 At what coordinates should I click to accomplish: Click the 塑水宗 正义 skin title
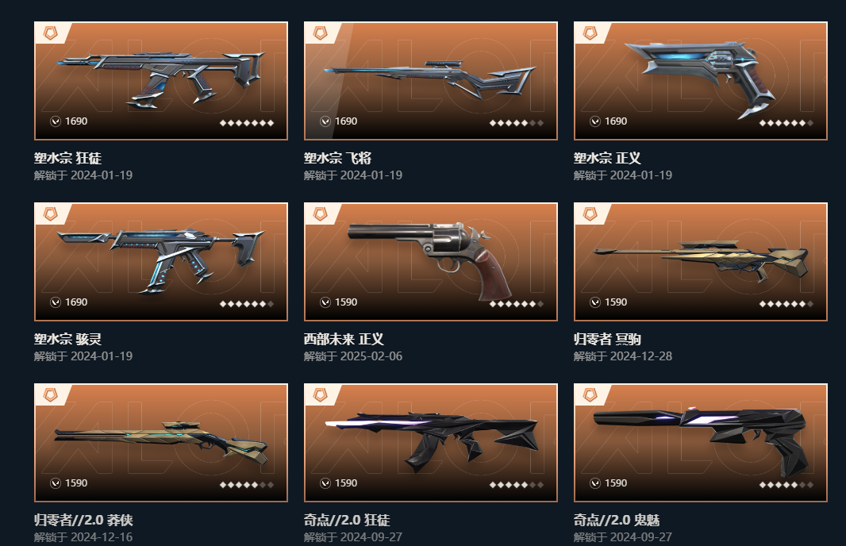click(x=607, y=158)
